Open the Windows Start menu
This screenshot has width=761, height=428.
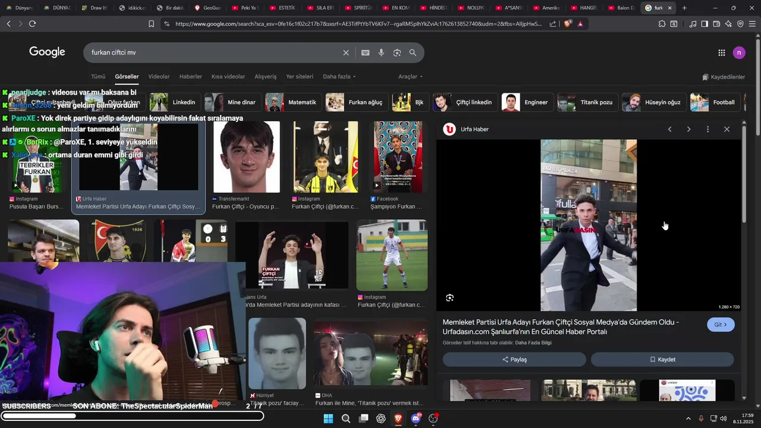(x=328, y=418)
